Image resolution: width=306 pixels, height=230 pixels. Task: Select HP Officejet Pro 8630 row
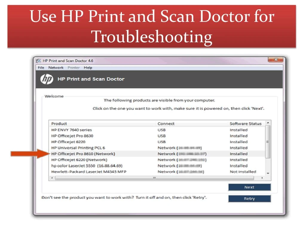[157, 136]
